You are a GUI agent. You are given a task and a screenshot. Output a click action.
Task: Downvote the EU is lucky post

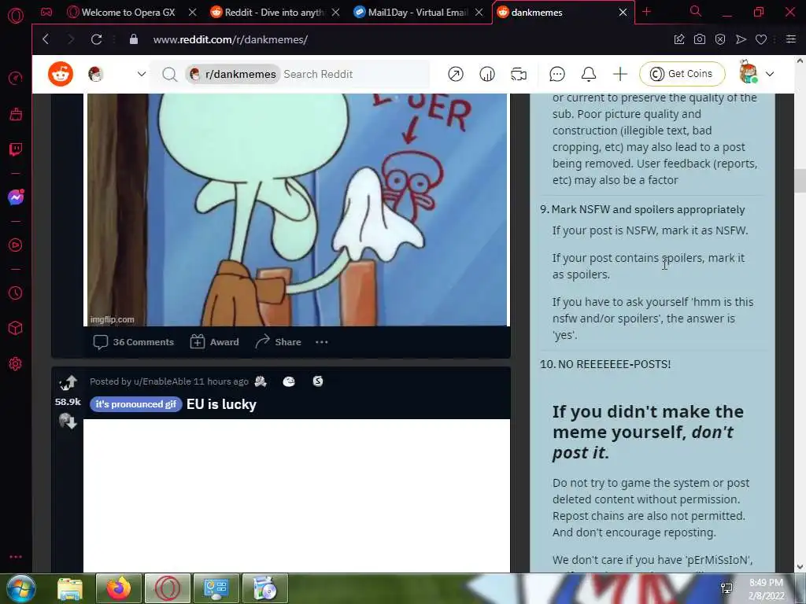[68, 422]
